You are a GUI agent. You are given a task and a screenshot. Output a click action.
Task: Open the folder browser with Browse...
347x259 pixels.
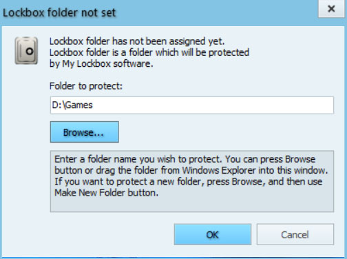pos(85,132)
